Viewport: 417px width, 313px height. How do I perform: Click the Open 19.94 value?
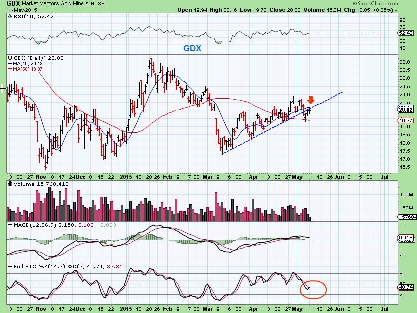193,10
